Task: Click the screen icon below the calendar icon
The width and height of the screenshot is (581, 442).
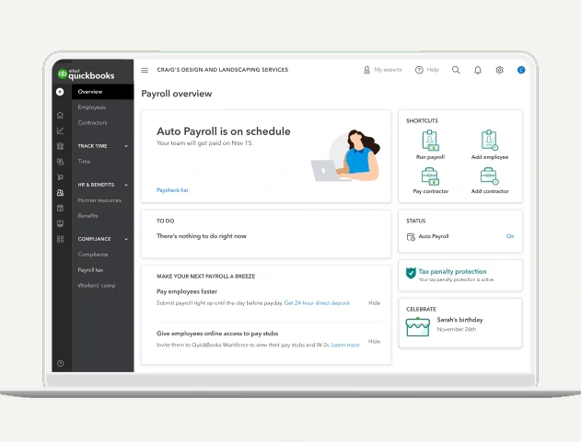Action: (x=60, y=224)
